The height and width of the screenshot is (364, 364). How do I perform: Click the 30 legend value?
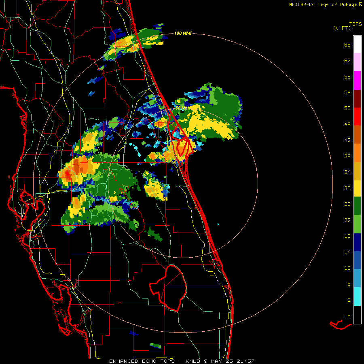tap(347, 188)
